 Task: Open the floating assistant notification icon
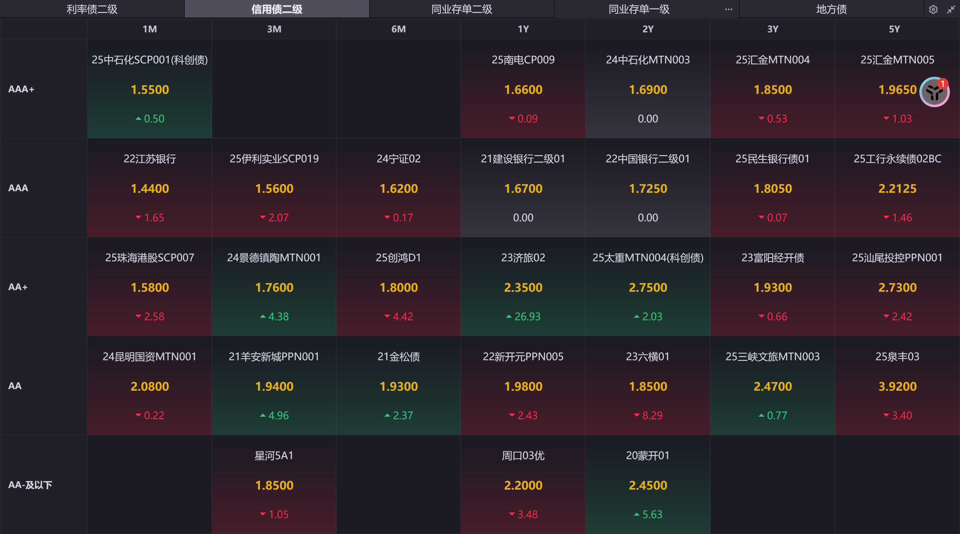pos(934,92)
